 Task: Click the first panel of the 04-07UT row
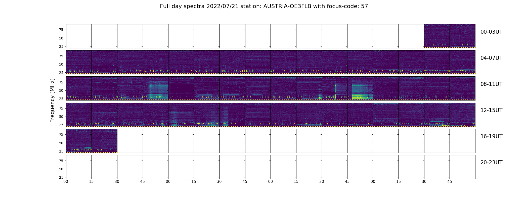click(79, 62)
